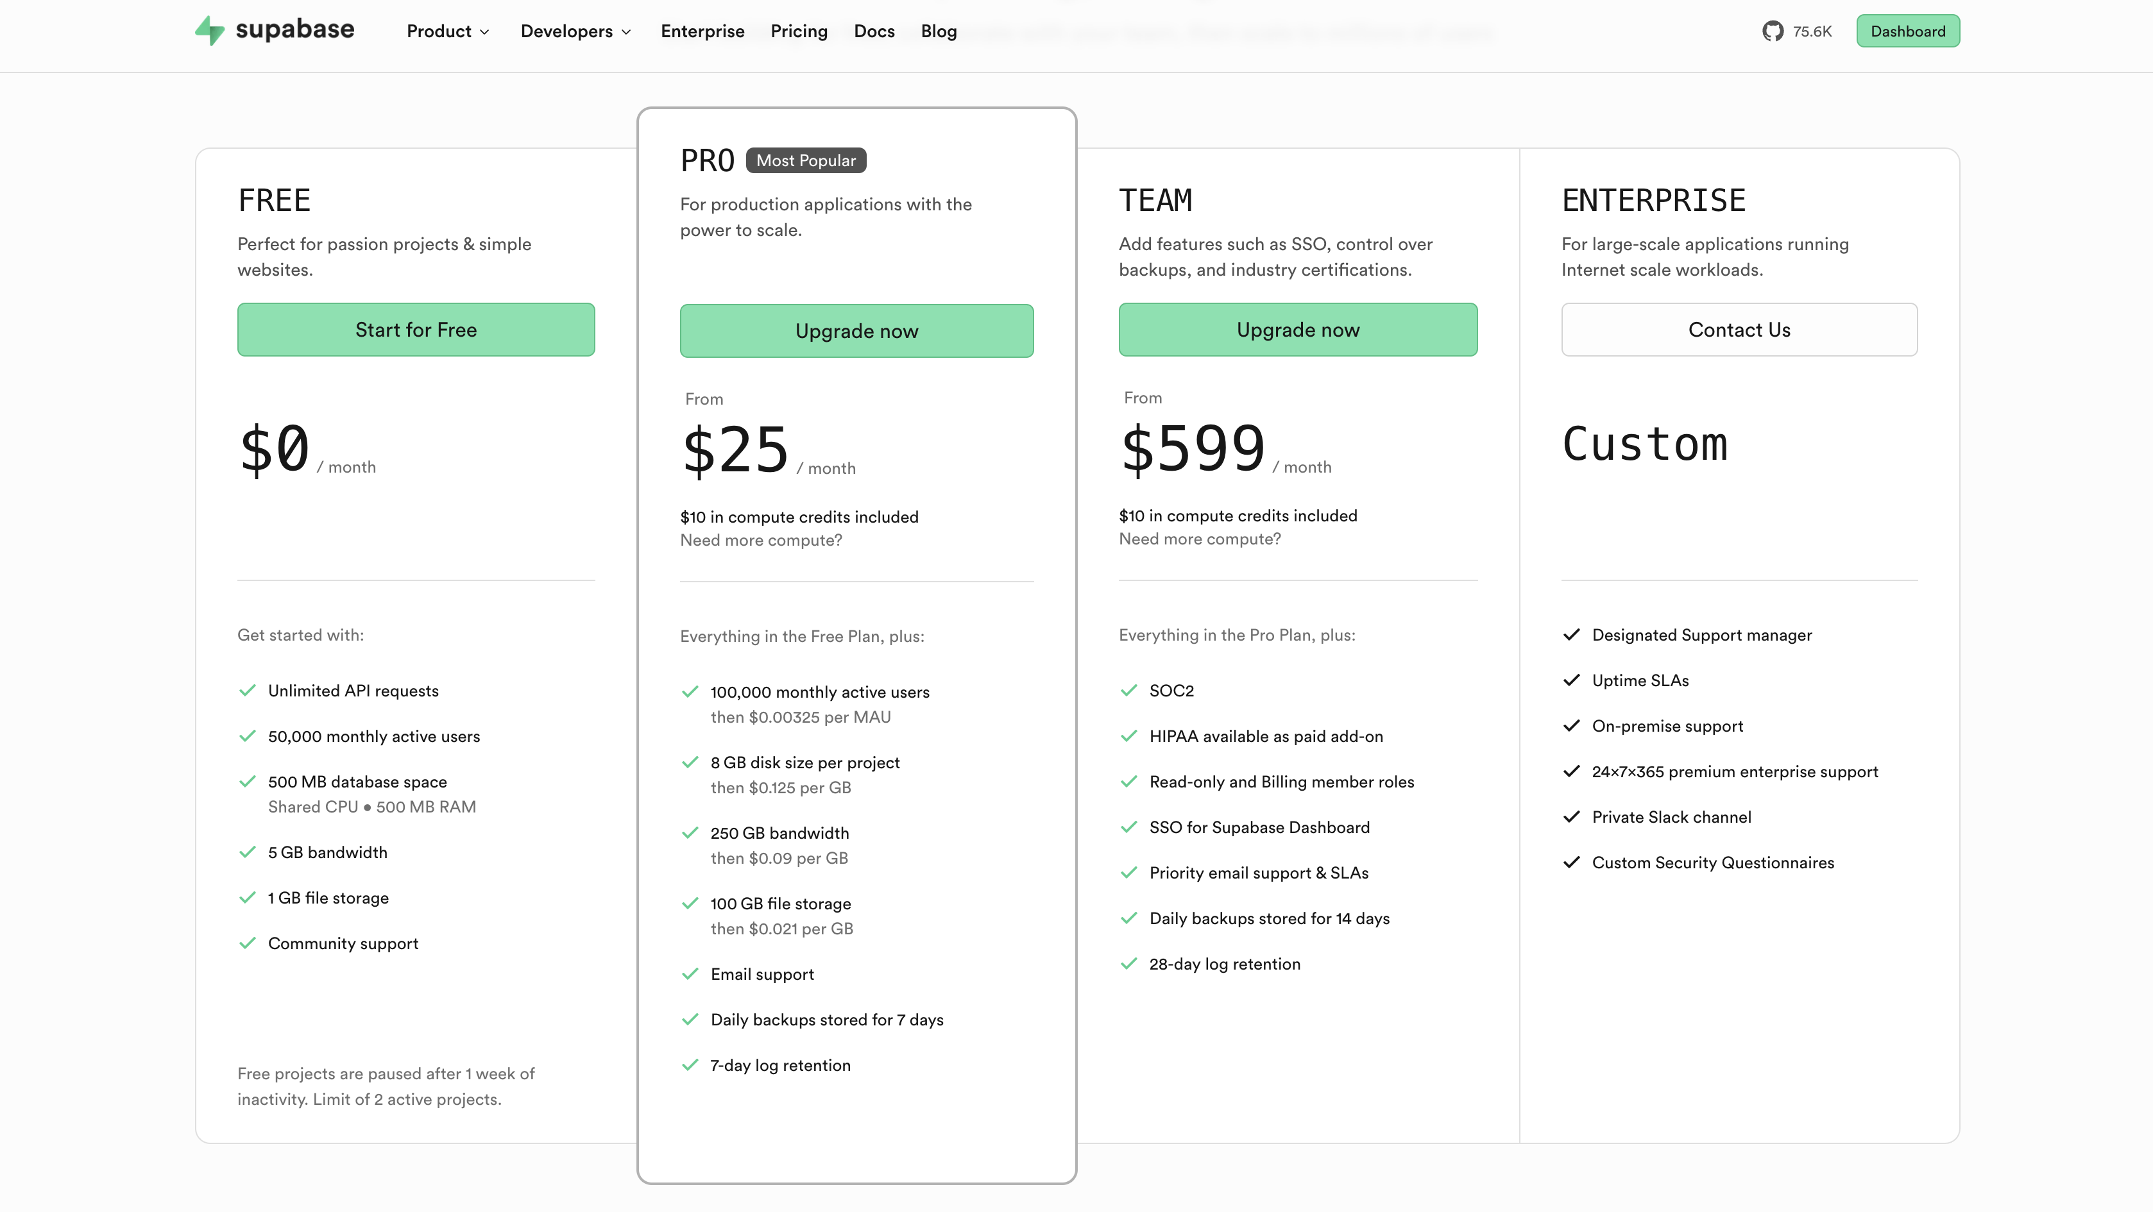2153x1212 pixels.
Task: Click Upgrade now on the Team plan
Action: pyautogui.click(x=1298, y=329)
